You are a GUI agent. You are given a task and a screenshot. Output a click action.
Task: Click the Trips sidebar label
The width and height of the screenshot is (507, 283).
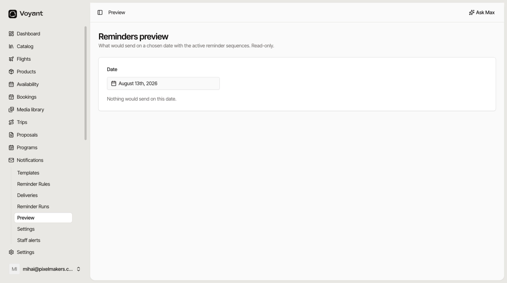pos(22,122)
